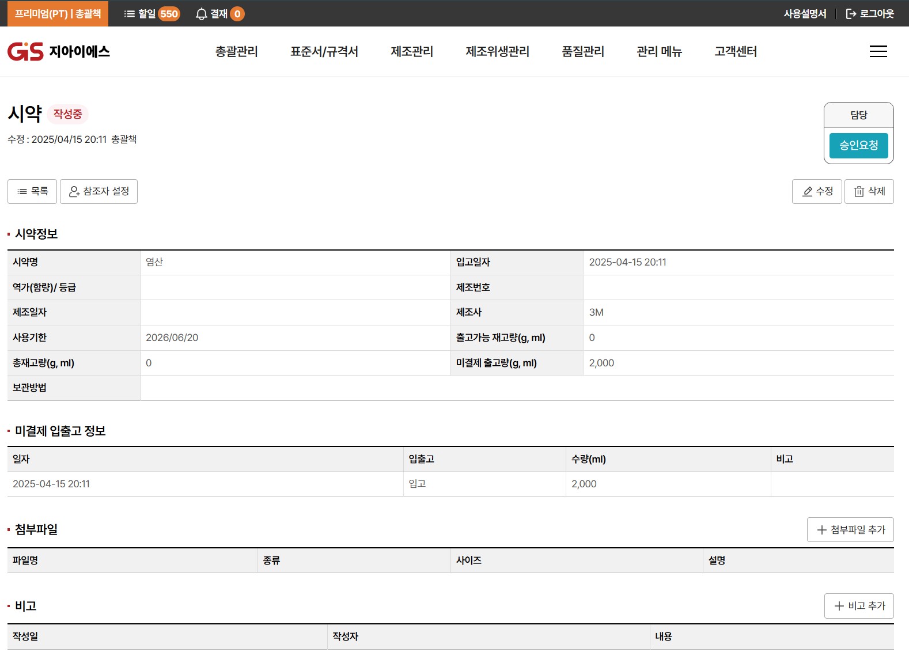Image resolution: width=909 pixels, height=663 pixels.
Task: Click the 담당 approval header
Action: pos(858,115)
